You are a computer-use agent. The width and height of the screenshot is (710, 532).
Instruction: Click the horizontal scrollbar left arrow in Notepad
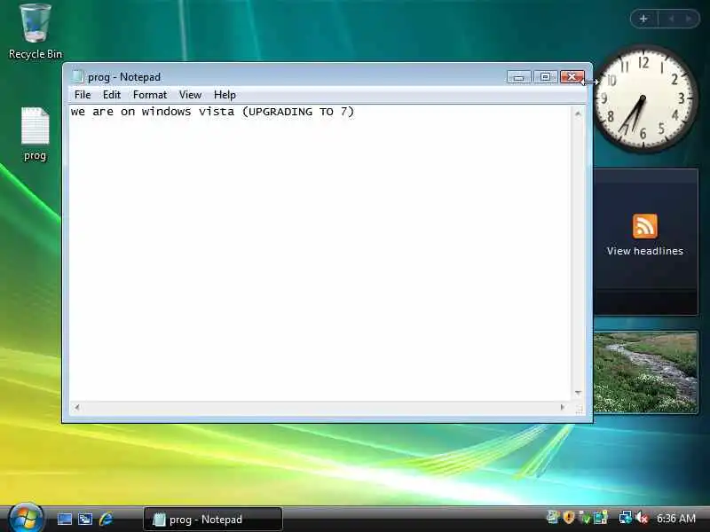pyautogui.click(x=77, y=407)
